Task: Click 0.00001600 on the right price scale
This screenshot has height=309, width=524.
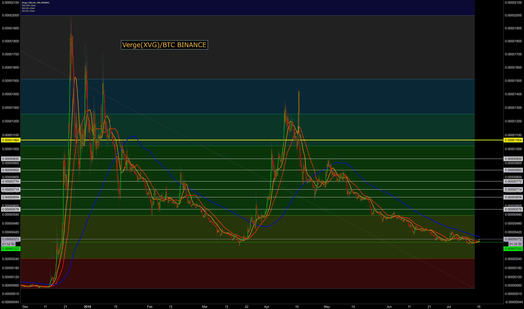Action: [513, 67]
